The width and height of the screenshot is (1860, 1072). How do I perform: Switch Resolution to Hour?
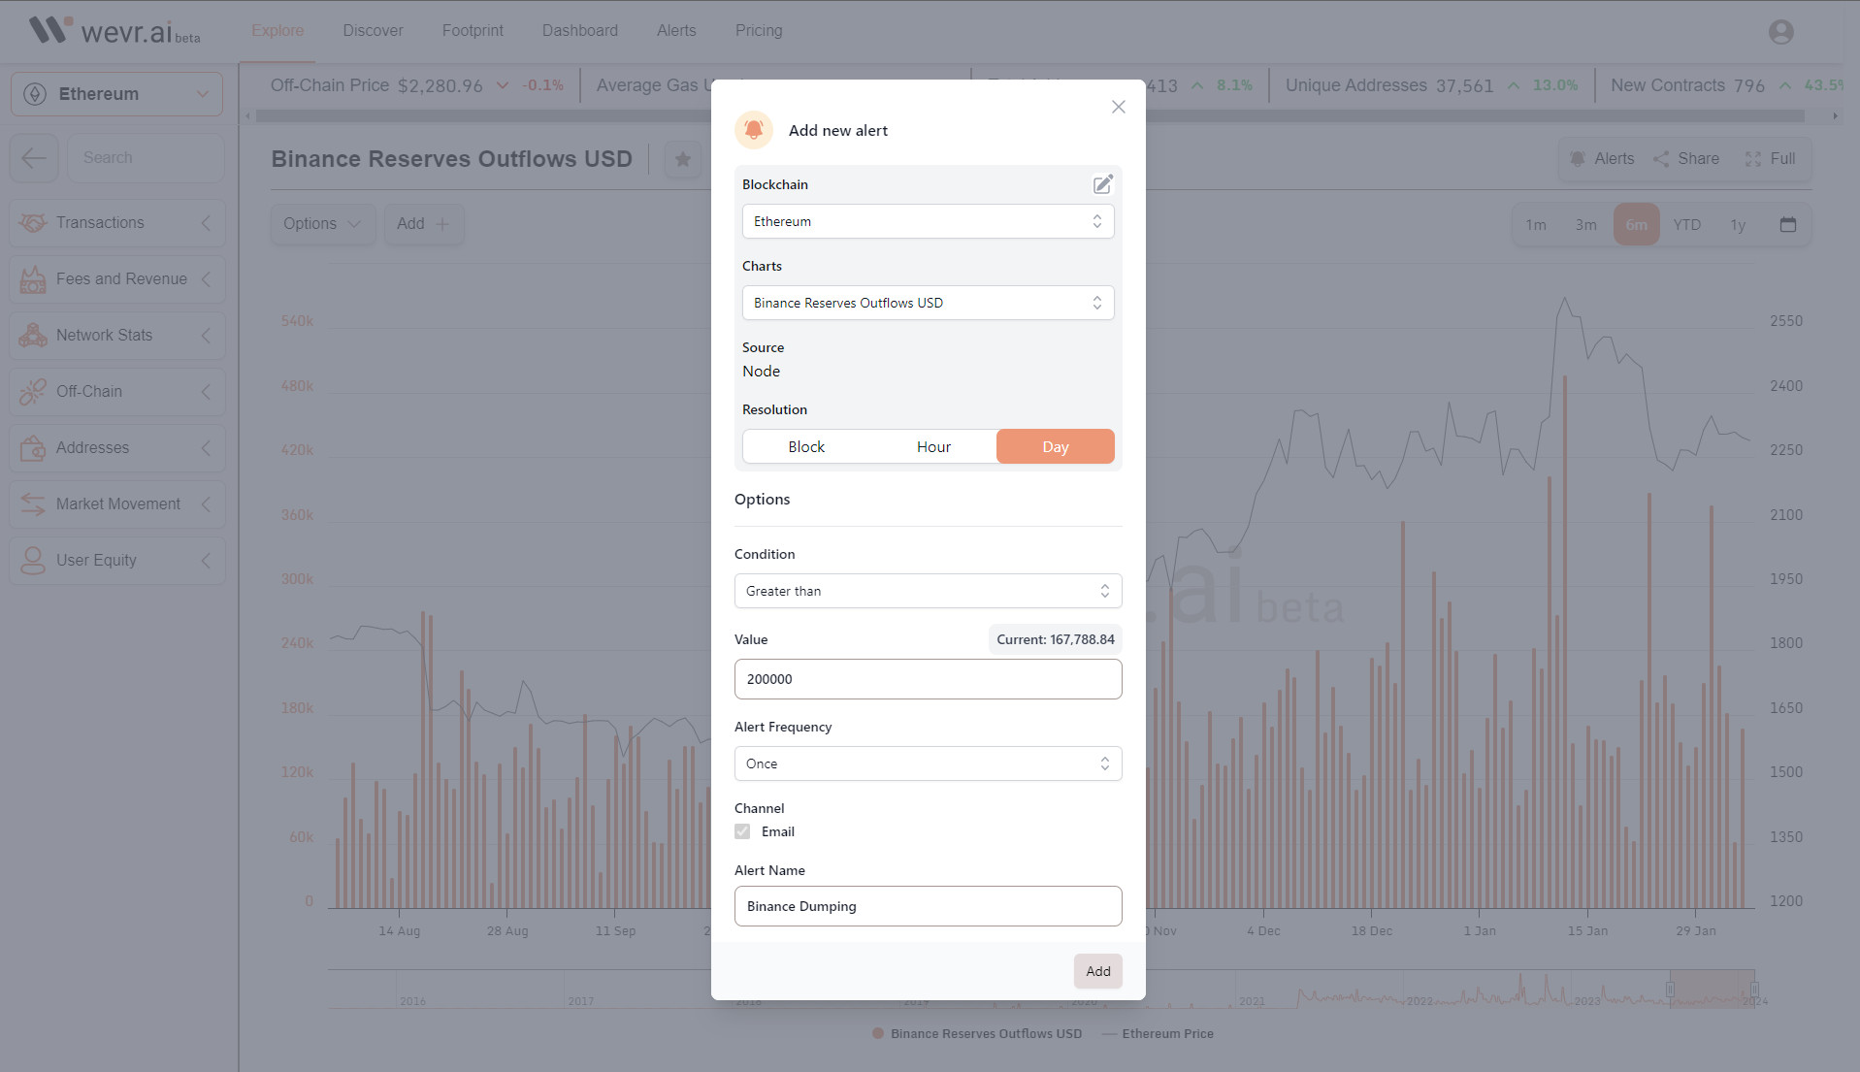(x=932, y=446)
